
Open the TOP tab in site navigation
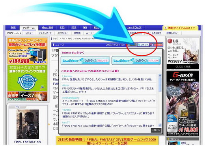[x=13, y=28]
